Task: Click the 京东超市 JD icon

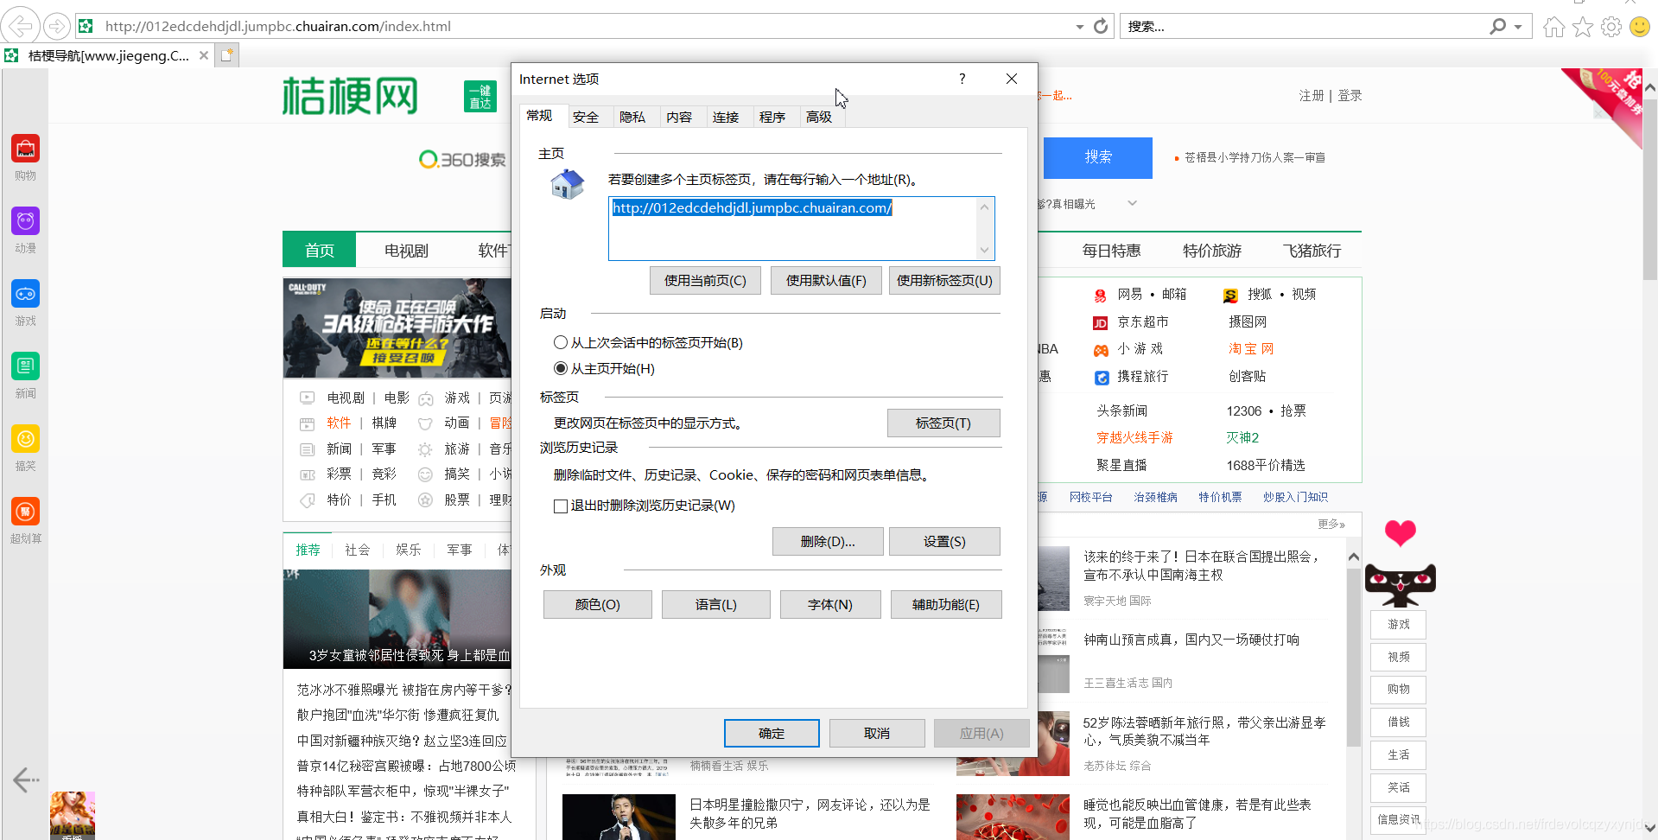Action: (1100, 323)
